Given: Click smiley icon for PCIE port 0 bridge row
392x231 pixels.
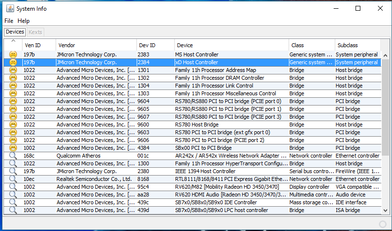Looking at the screenshot, I should 13,101.
